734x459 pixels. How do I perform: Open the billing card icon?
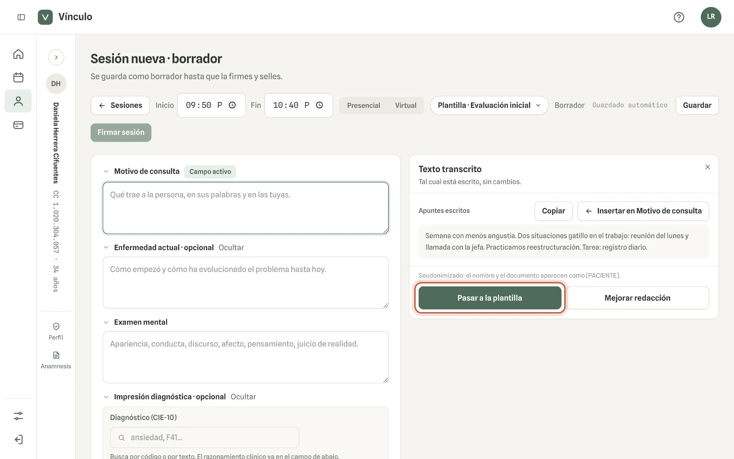[x=18, y=125]
